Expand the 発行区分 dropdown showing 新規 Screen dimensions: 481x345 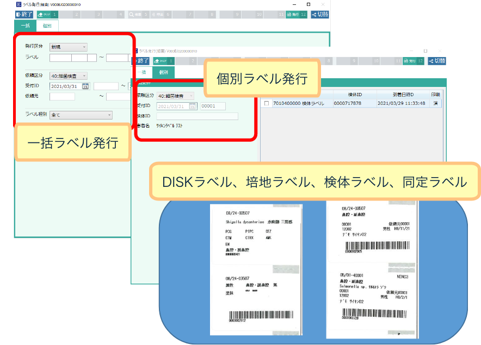(68, 47)
